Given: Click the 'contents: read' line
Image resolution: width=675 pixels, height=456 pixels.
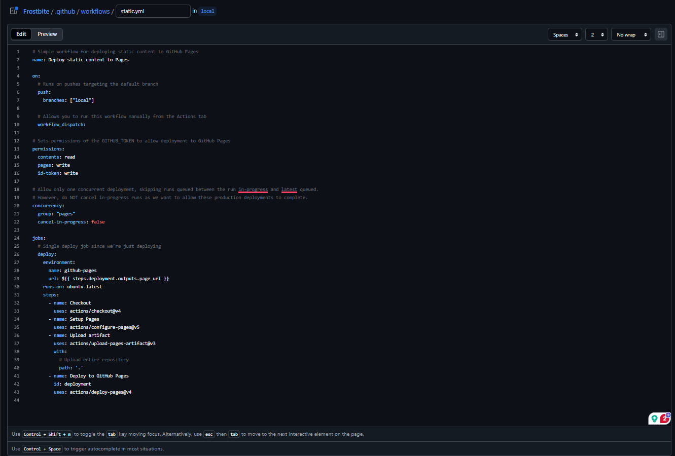Looking at the screenshot, I should coord(56,157).
